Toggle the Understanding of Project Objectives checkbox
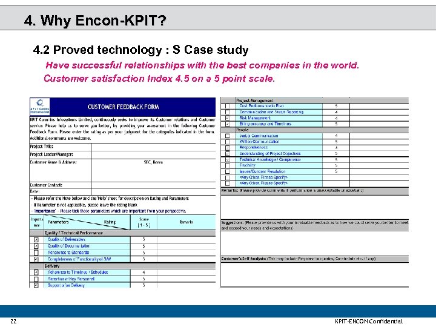The height and width of the screenshot is (327, 436). (228, 154)
